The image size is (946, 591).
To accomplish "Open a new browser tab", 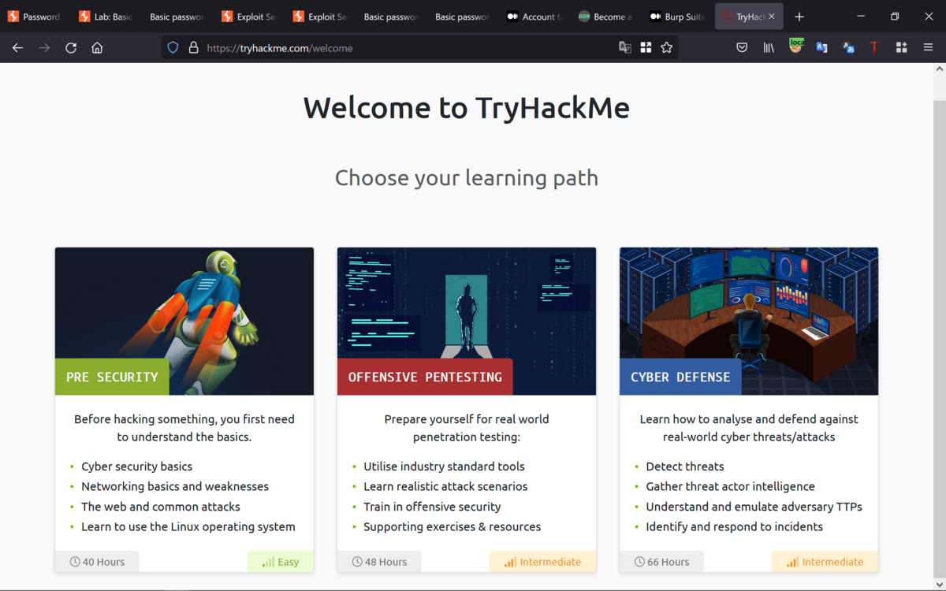I will coord(799,17).
